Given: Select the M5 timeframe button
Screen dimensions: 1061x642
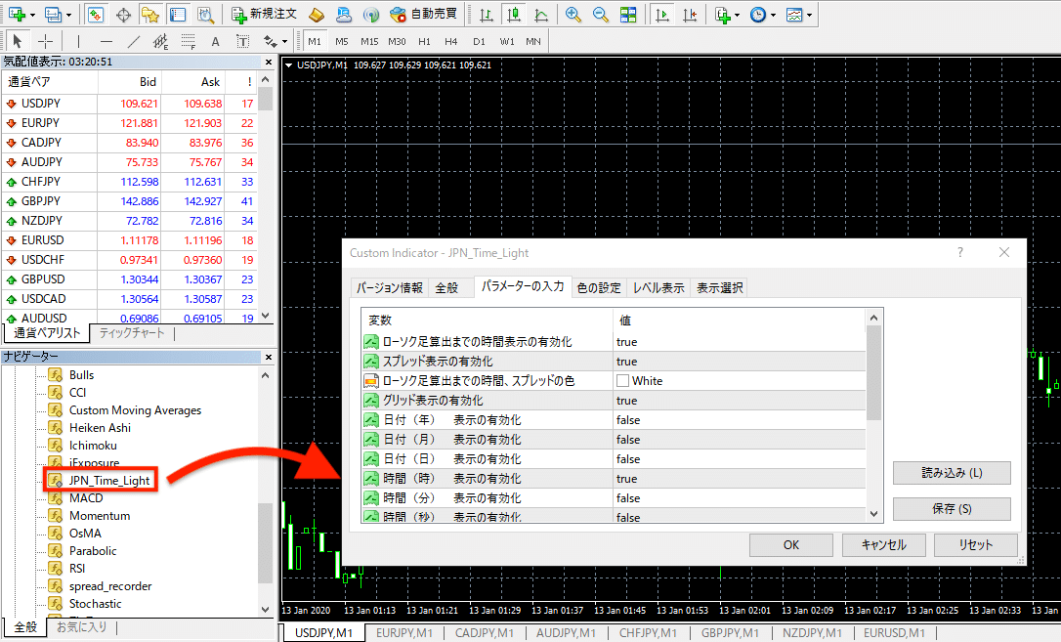Looking at the screenshot, I should point(342,41).
